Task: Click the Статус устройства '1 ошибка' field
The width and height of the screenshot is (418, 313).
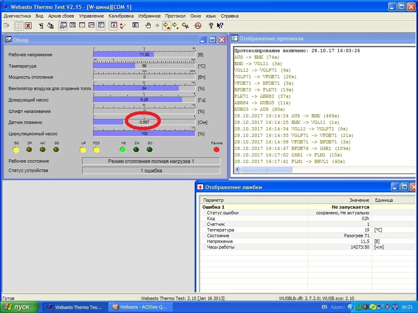Action: pos(151,171)
